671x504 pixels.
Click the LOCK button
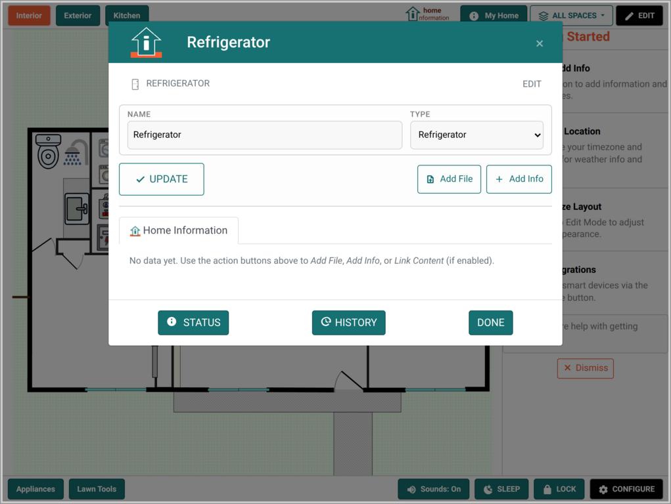(559, 489)
